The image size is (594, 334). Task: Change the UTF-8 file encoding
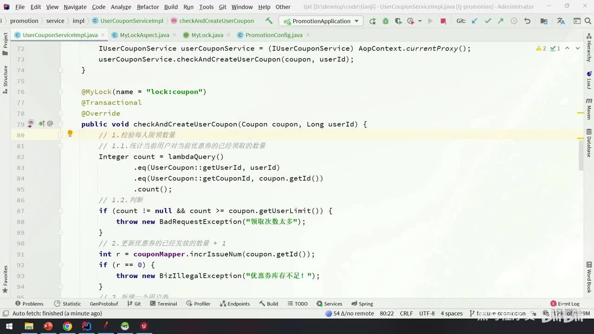click(427, 314)
